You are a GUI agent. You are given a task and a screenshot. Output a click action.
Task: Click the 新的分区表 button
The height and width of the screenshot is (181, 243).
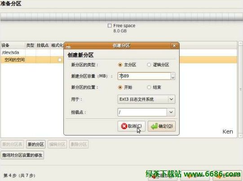[12, 145]
